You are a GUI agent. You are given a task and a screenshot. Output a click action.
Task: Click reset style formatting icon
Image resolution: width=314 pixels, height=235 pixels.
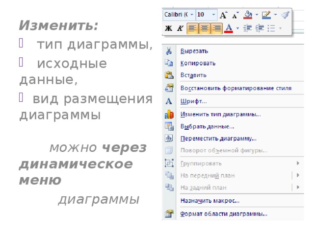pyautogui.click(x=169, y=88)
